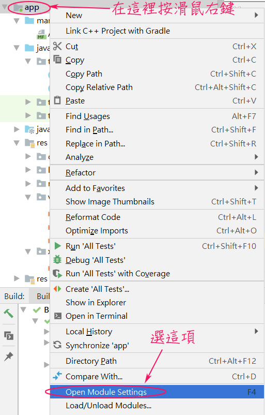Click the green Run 'All Tests' arrow
Screen dimensions: 265x415
tap(57, 246)
